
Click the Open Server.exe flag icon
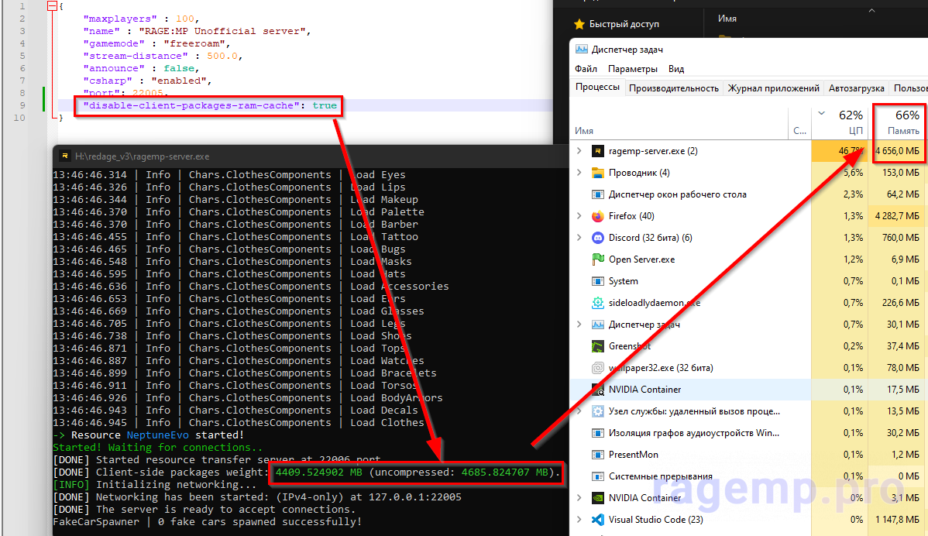click(x=598, y=259)
